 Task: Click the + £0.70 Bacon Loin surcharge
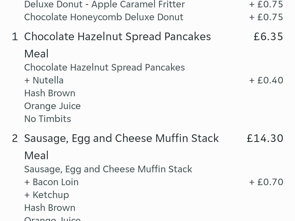coord(266,182)
